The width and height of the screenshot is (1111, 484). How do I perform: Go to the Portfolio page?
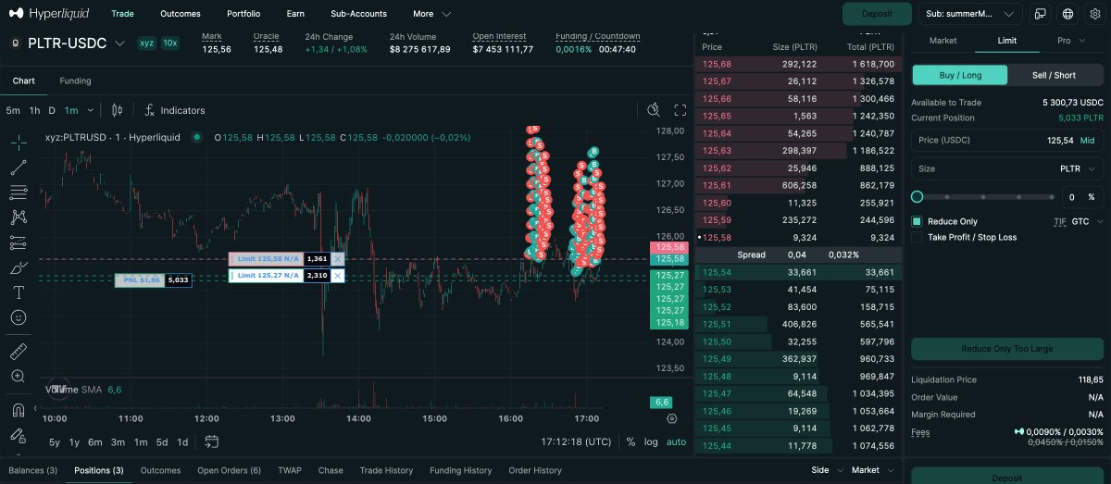pos(243,14)
